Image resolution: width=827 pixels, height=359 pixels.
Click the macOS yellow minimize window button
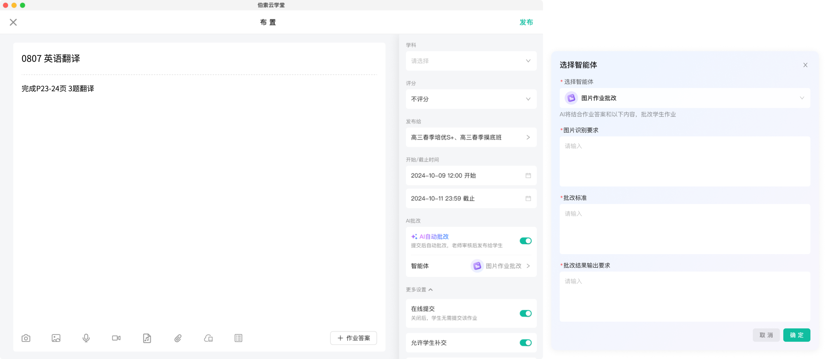[14, 5]
